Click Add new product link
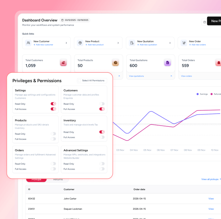The height and width of the screenshot is (219, 221). click(94, 45)
